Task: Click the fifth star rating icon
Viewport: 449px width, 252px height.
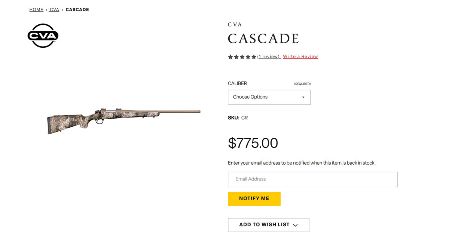Action: [x=254, y=56]
